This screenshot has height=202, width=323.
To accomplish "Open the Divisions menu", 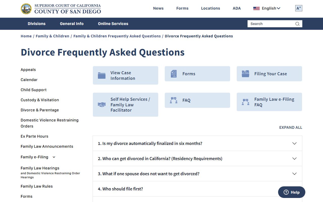I will click(37, 24).
